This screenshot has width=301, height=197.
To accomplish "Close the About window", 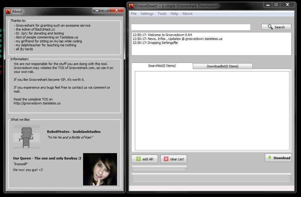I will (x=116, y=10).
